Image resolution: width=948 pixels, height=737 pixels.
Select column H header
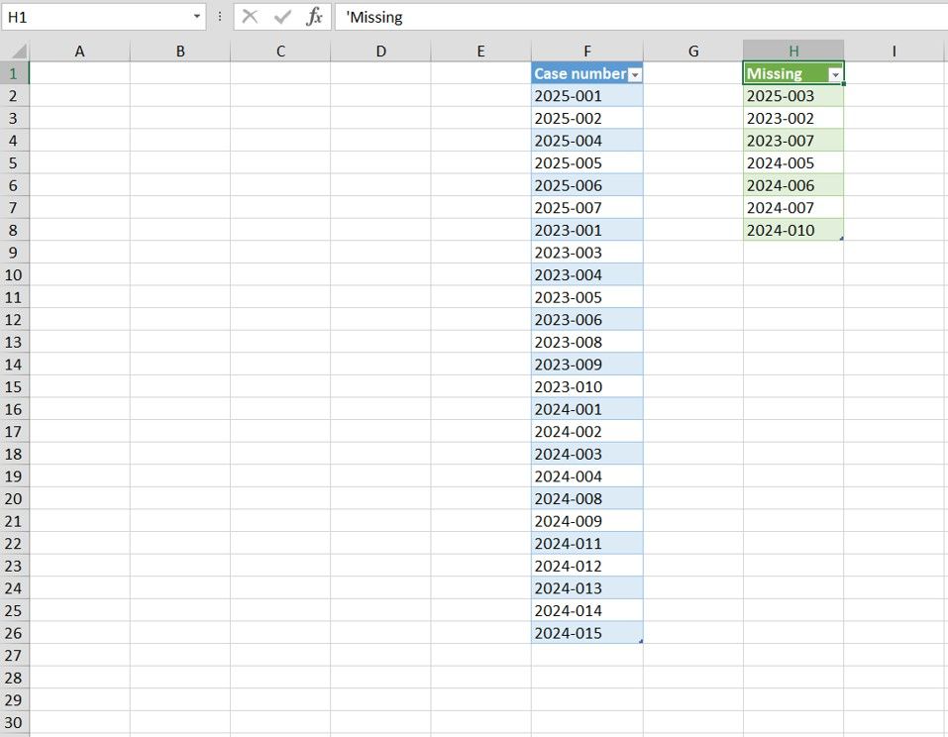[x=793, y=52]
